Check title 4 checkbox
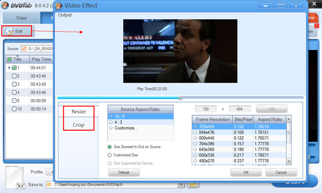The width and height of the screenshot is (322, 193). pos(14,93)
